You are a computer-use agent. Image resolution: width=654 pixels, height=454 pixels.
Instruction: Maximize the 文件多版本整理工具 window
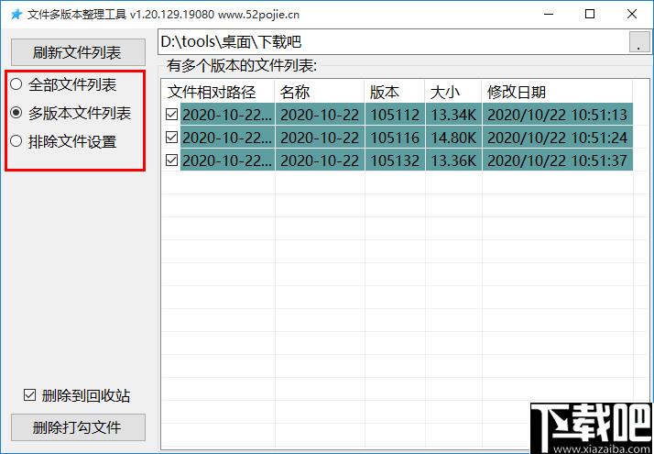pyautogui.click(x=590, y=14)
